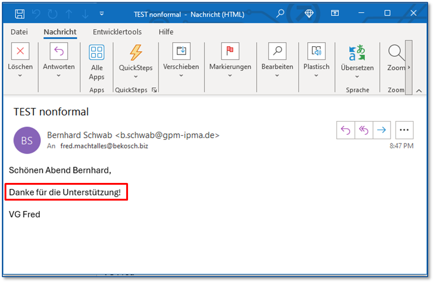
Task: Click recipient fred.machtalles@bekosch.biz
Action: 104,146
